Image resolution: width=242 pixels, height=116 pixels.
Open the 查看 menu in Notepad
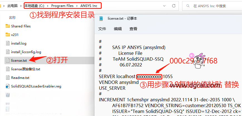coord(133,29)
